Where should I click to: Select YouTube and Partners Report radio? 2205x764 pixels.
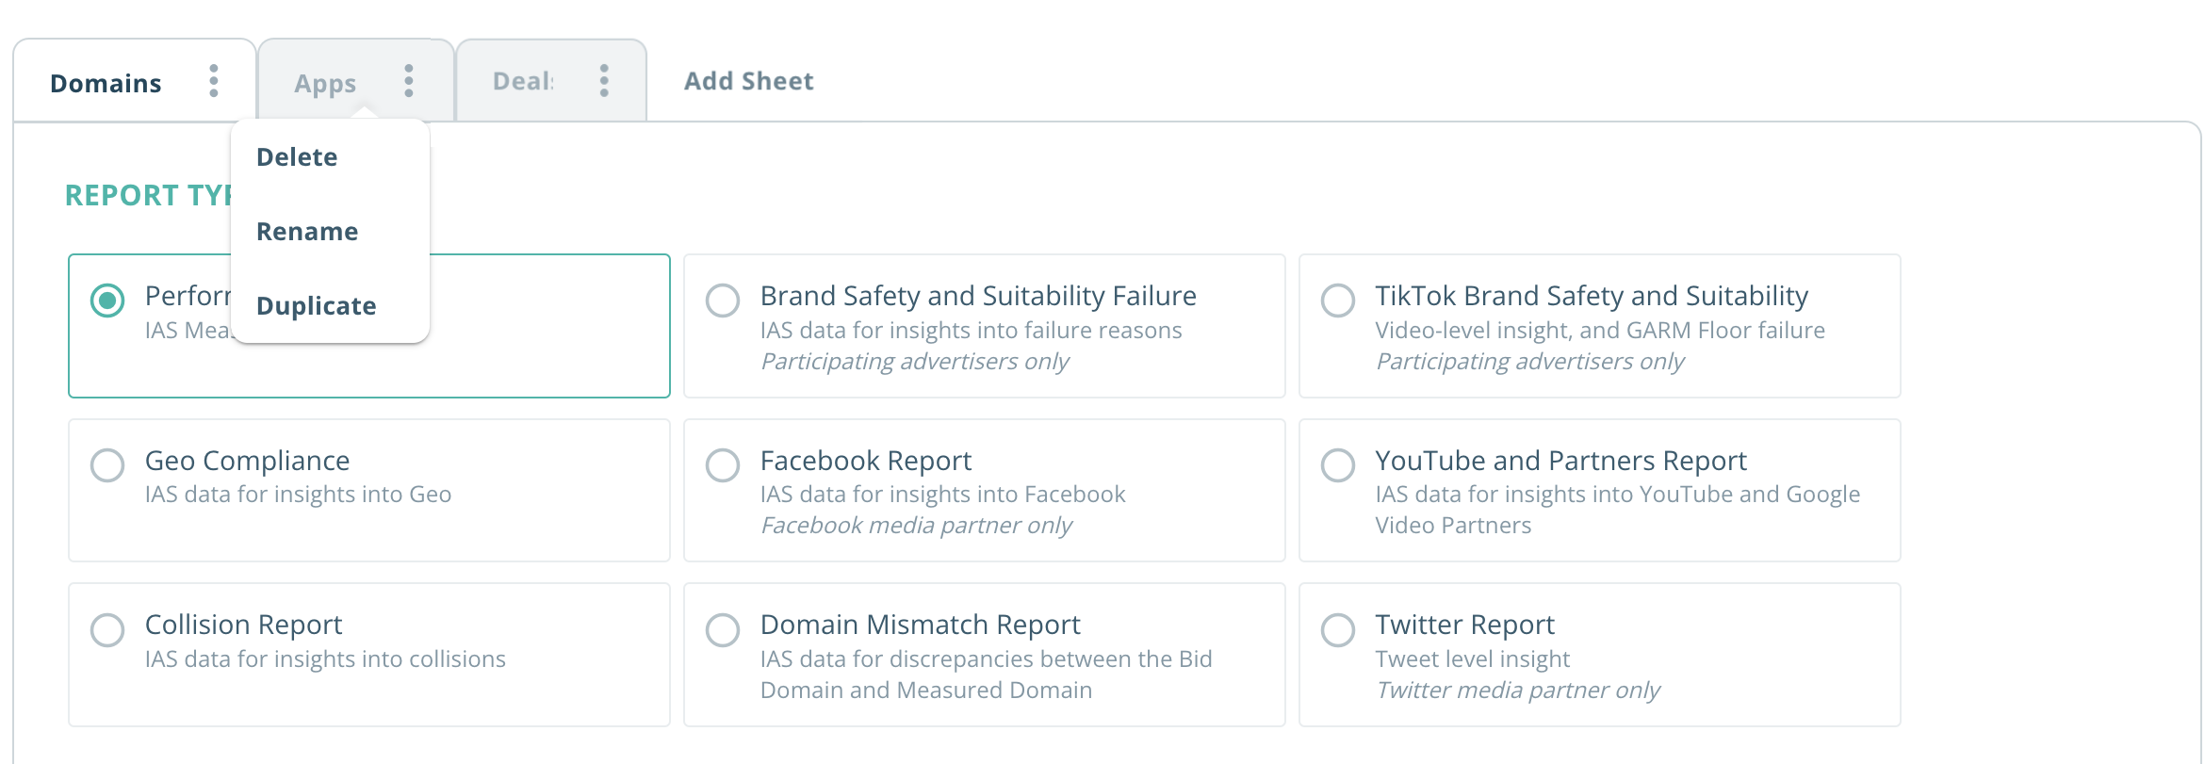click(x=1338, y=464)
